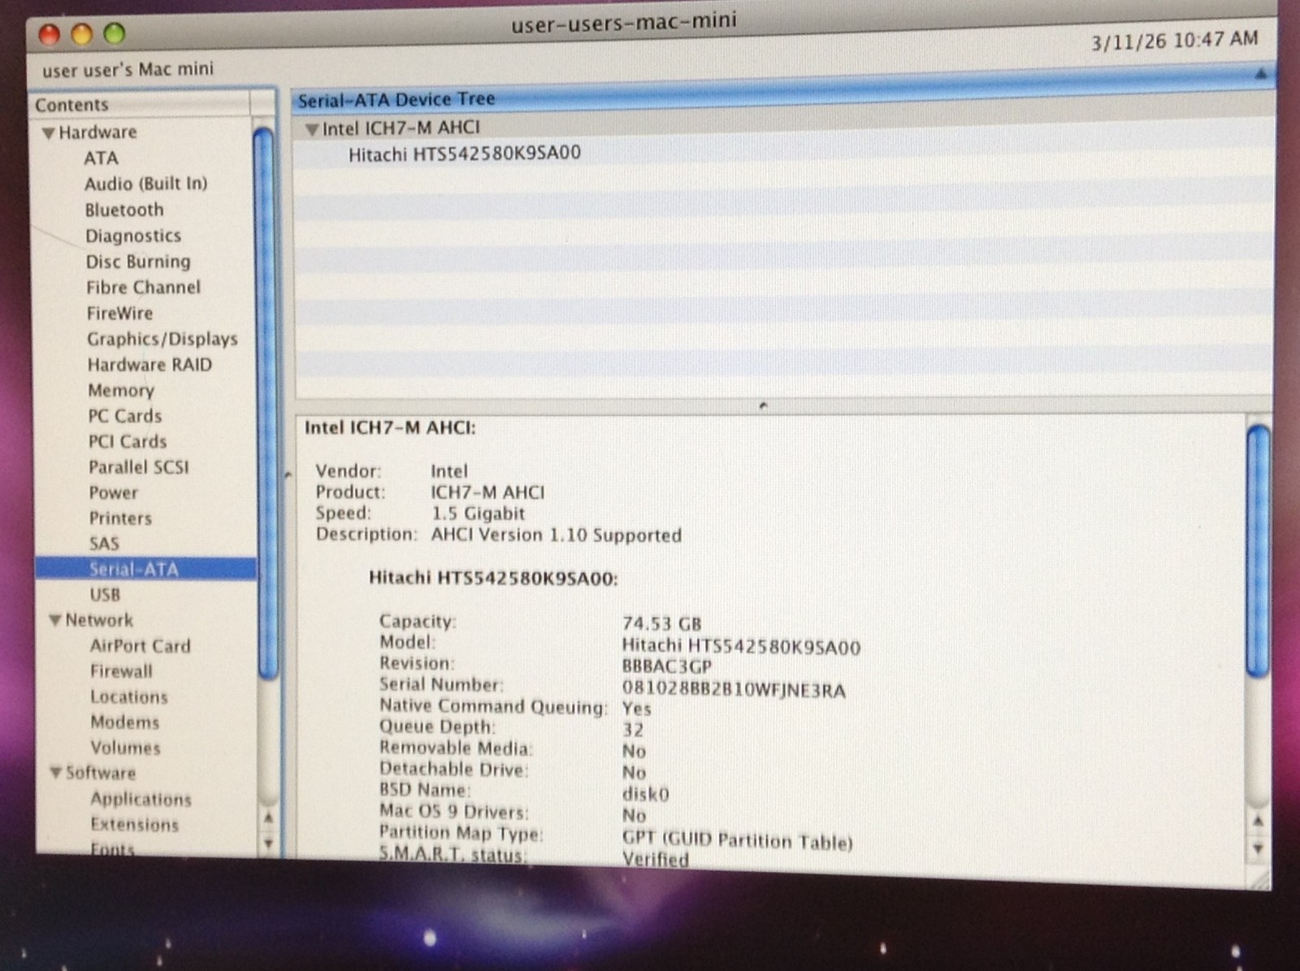Open Firewall under Network
Viewport: 1300px width, 971px height.
coord(121,671)
